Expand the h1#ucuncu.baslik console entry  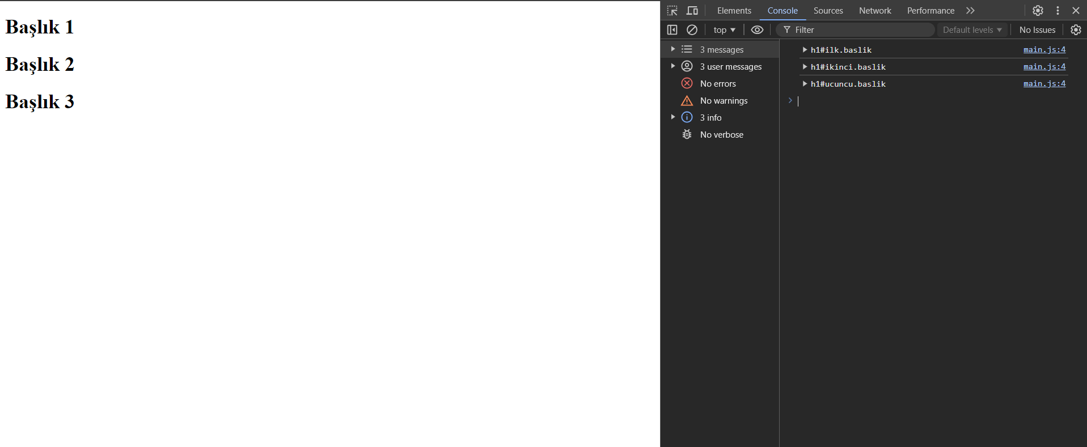click(805, 84)
